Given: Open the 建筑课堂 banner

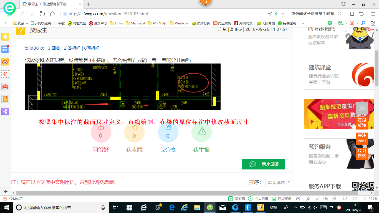Looking at the screenshot, I should [x=340, y=74].
